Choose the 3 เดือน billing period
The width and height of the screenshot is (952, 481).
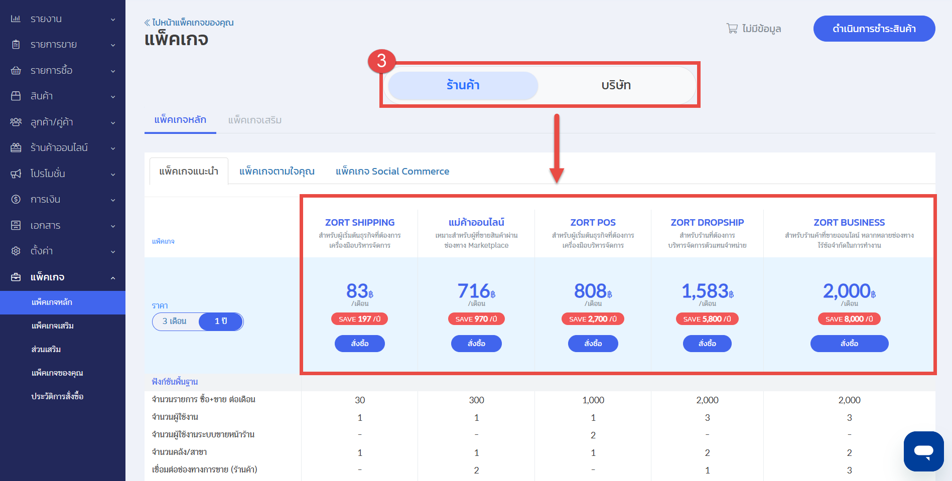tap(175, 322)
